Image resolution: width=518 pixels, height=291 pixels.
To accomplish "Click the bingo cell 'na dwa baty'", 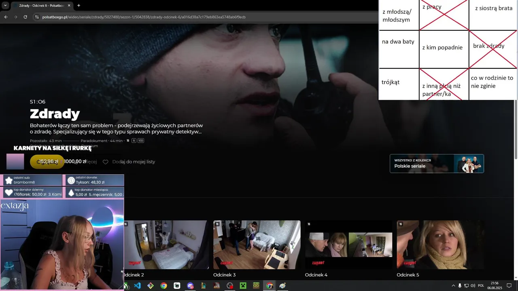I will pos(399,49).
